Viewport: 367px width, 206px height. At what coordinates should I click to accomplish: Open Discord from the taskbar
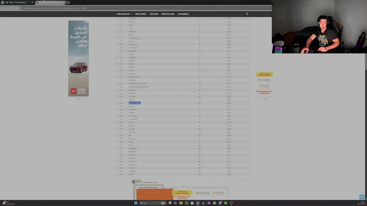(220, 203)
